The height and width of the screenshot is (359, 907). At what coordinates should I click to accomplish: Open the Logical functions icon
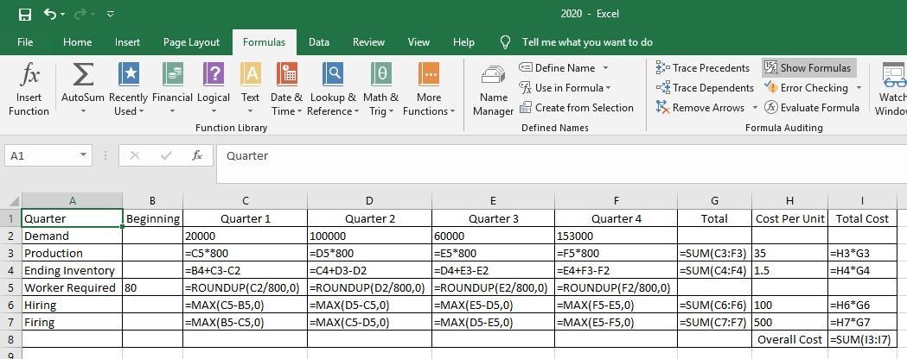coord(214,74)
